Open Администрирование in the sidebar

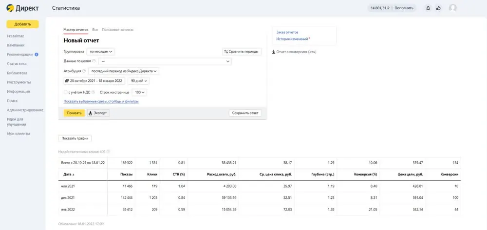(x=25, y=110)
